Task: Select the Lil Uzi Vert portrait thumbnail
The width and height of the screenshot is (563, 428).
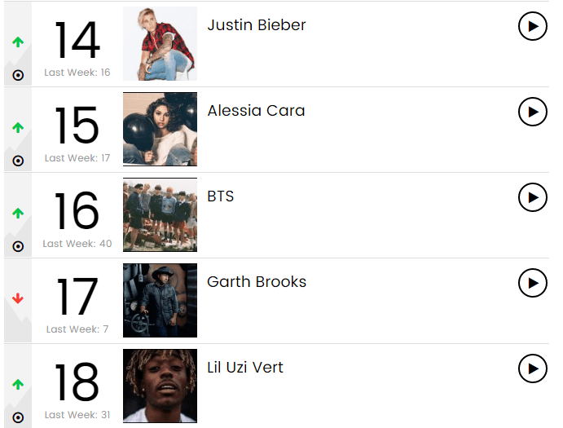Action: tap(160, 386)
